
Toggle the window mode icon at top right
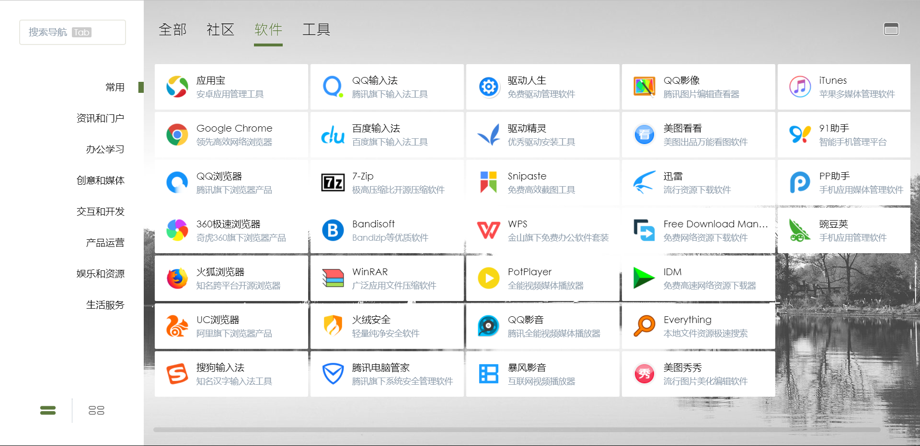[x=891, y=29]
